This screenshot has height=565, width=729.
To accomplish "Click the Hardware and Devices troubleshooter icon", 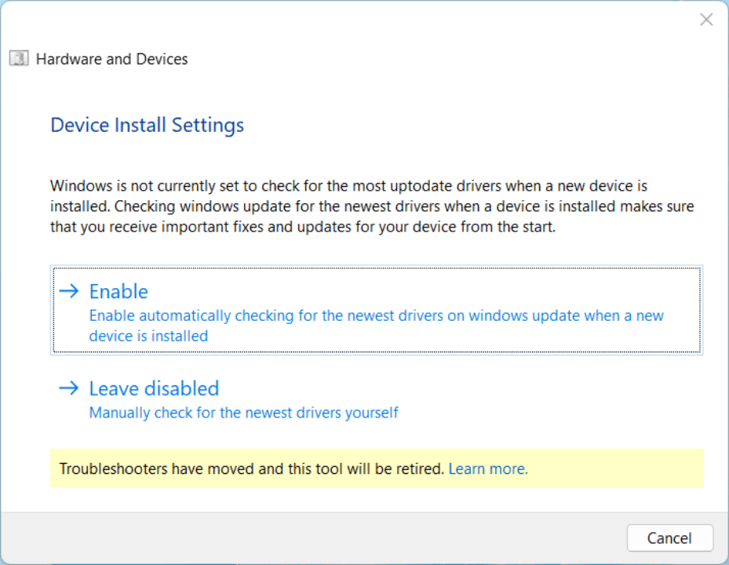I will 18,58.
